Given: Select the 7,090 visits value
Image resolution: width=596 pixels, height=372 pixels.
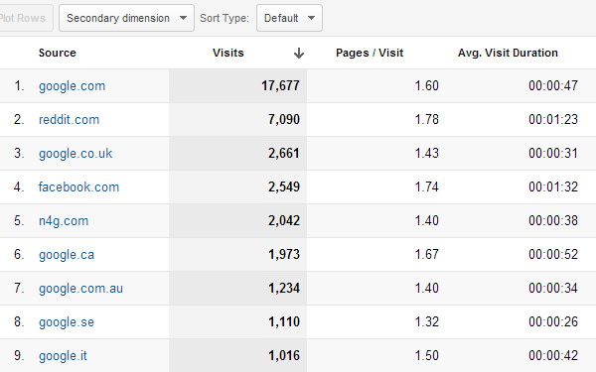Looking at the screenshot, I should coord(284,120).
